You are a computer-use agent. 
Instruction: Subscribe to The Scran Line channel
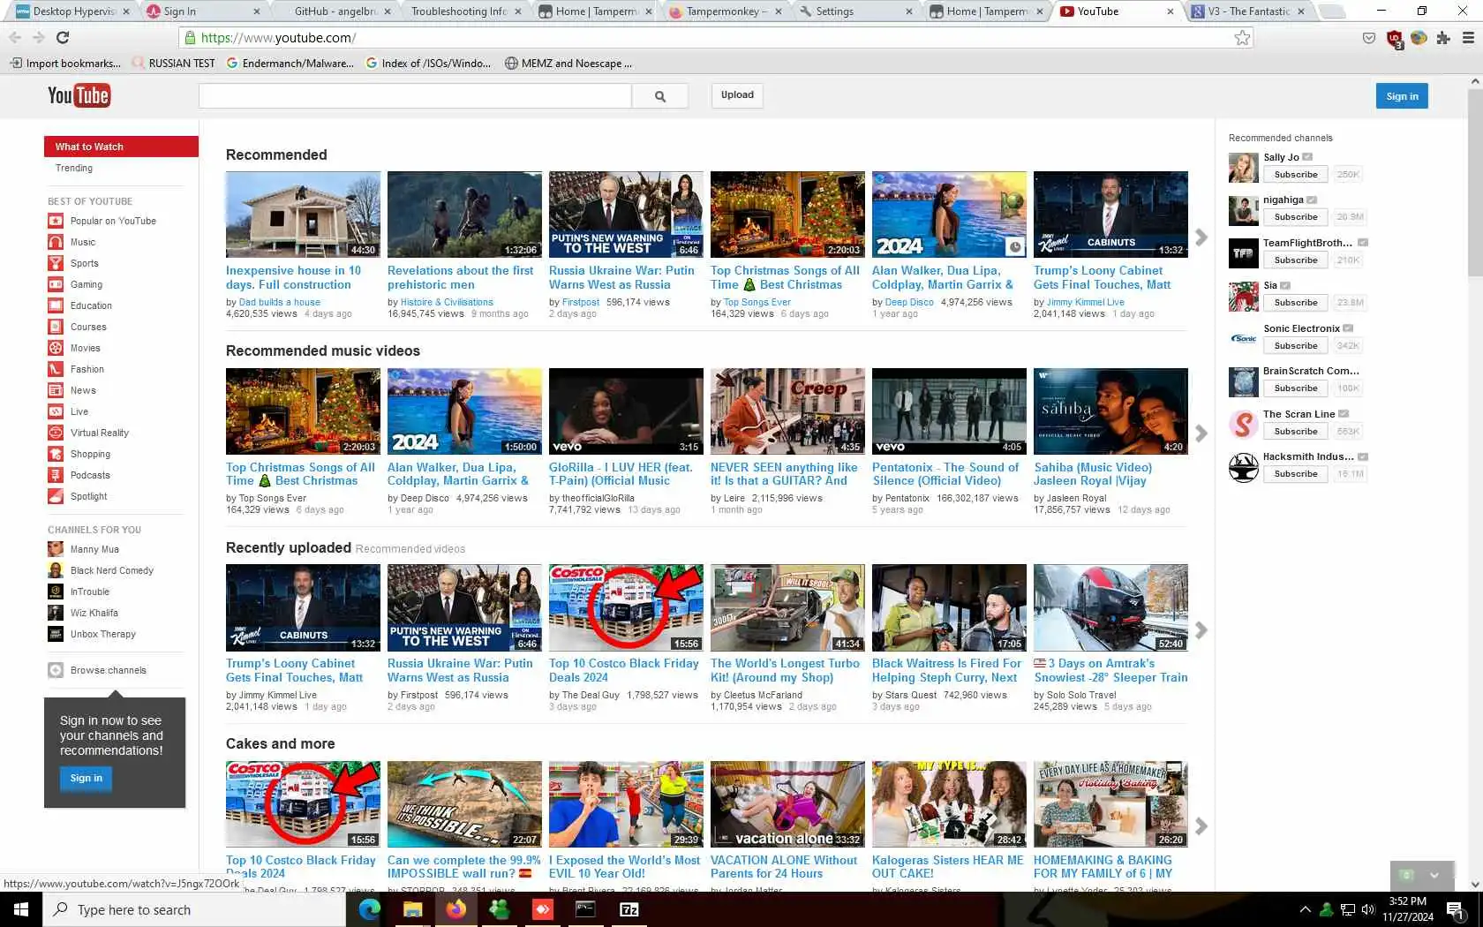(1296, 432)
